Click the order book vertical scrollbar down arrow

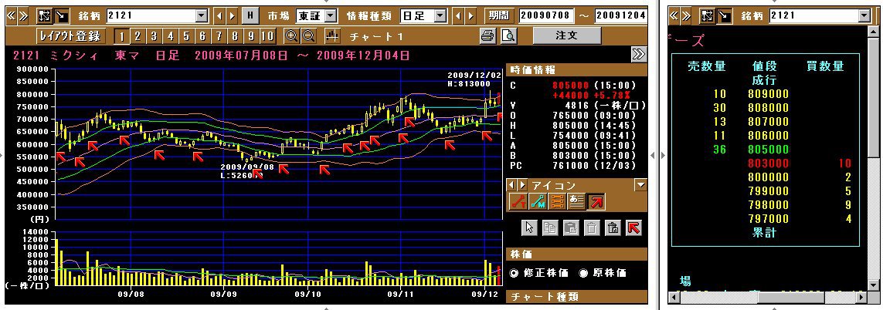point(875,284)
